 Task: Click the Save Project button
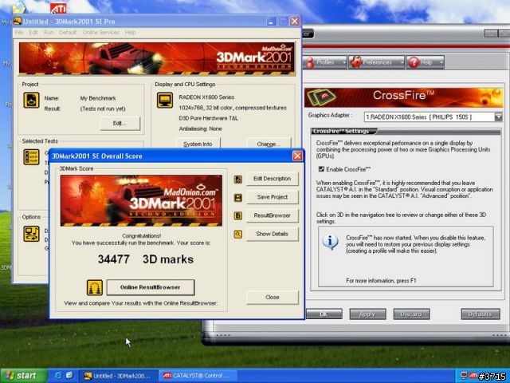[x=273, y=197]
